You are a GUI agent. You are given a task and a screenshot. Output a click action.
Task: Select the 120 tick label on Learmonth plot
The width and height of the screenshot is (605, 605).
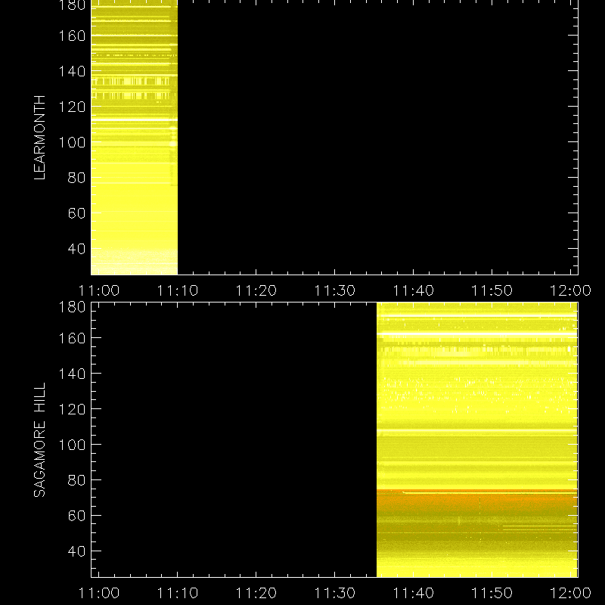(72, 107)
